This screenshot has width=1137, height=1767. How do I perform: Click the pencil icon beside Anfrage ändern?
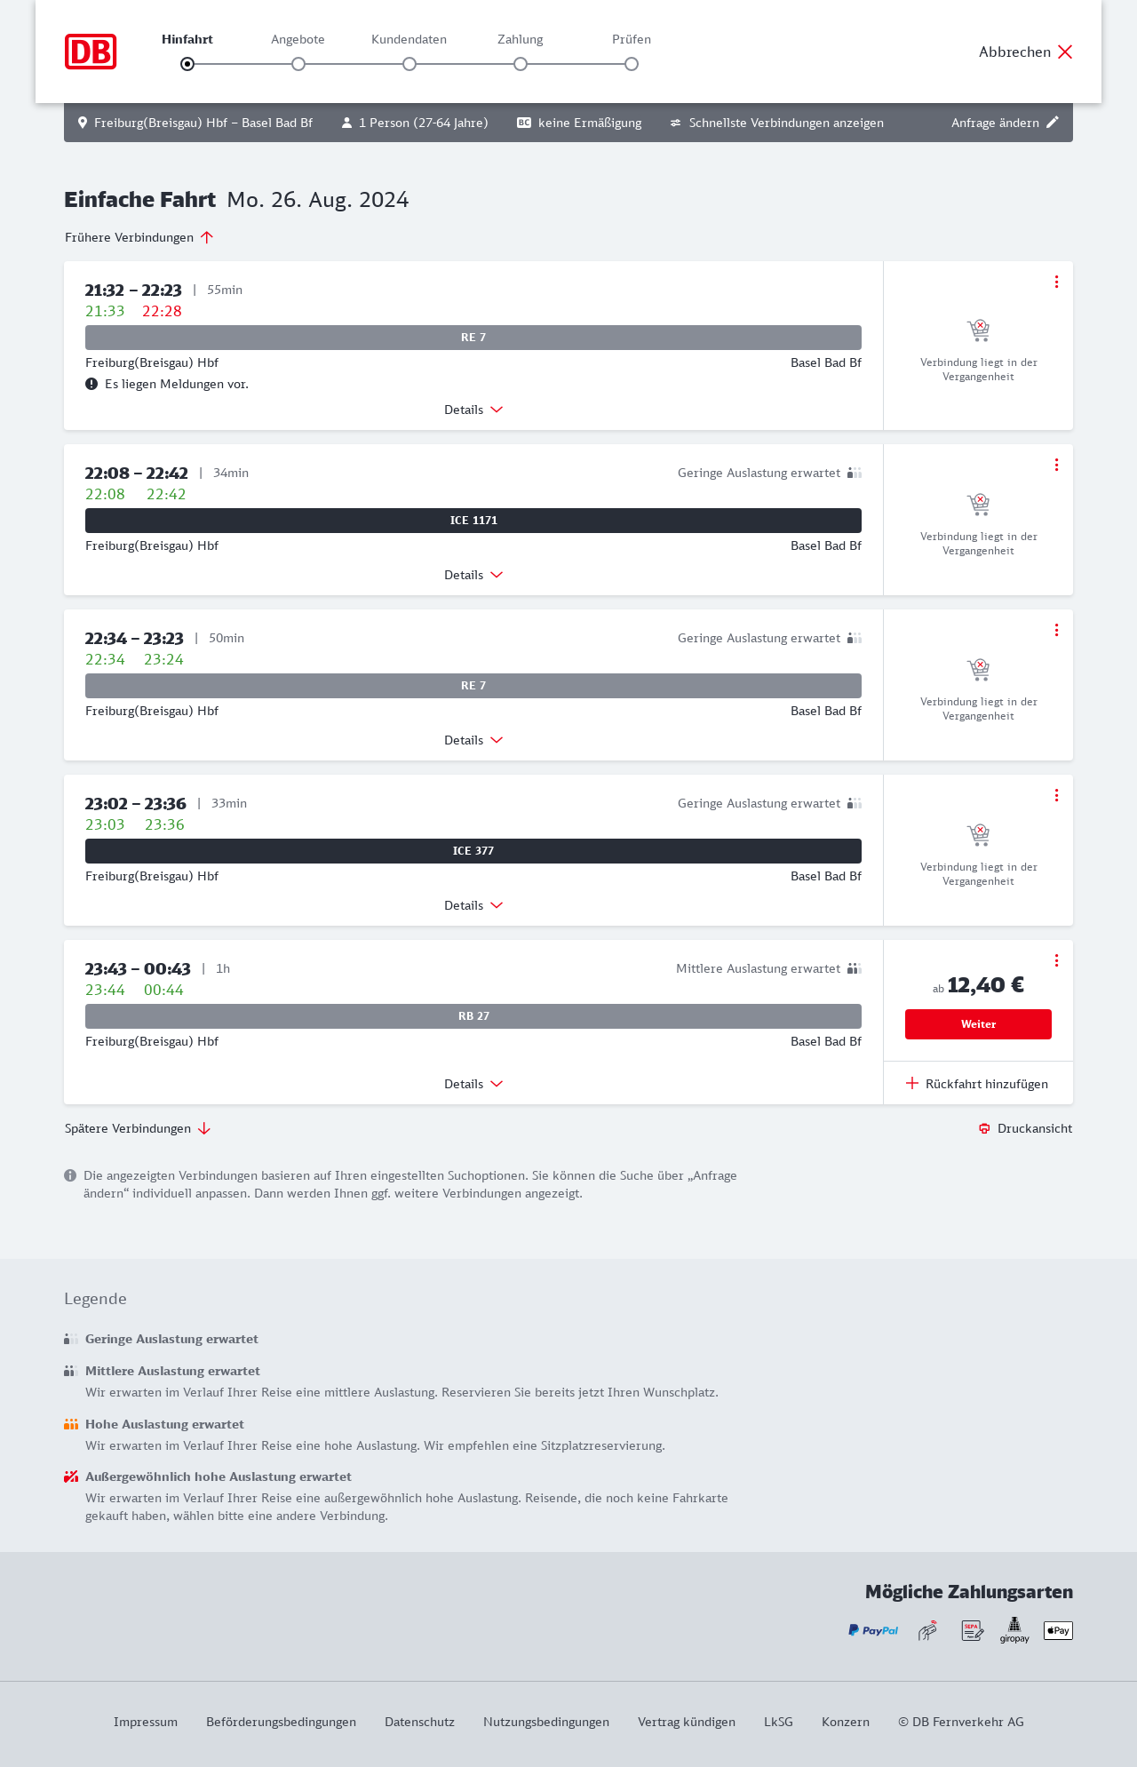click(x=1053, y=123)
